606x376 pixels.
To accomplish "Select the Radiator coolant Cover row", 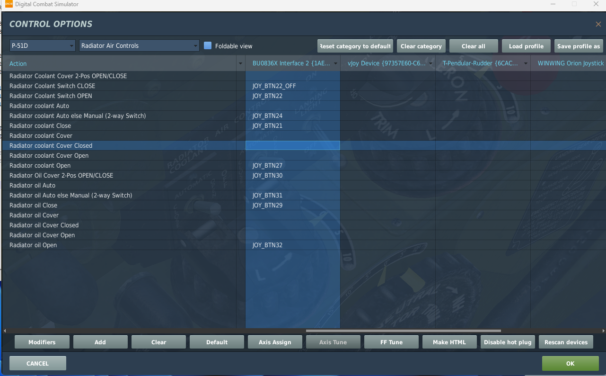I will (x=304, y=135).
